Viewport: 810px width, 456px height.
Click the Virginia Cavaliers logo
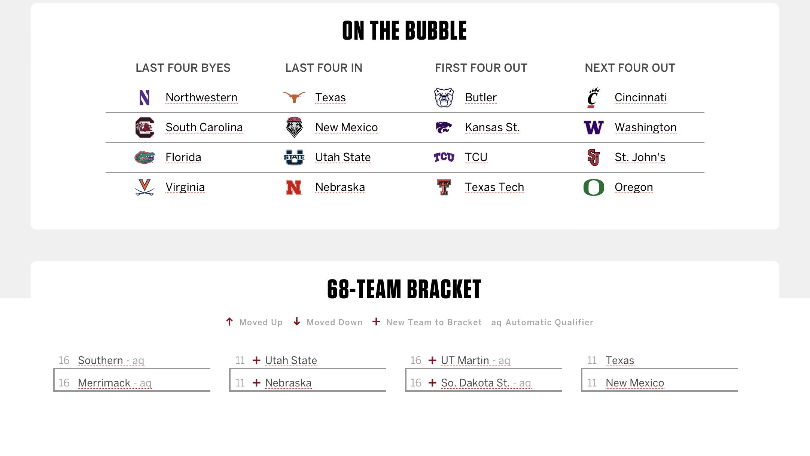[144, 187]
